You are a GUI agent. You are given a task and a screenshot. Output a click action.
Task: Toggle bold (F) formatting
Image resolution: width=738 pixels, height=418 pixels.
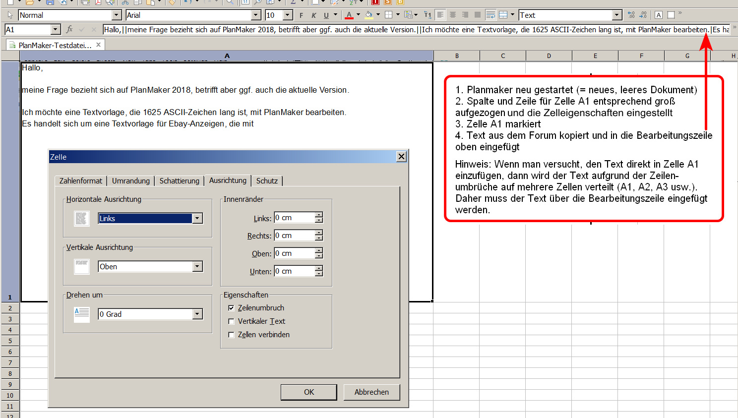pos(301,15)
